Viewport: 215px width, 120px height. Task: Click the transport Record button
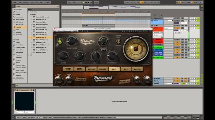[89, 2]
